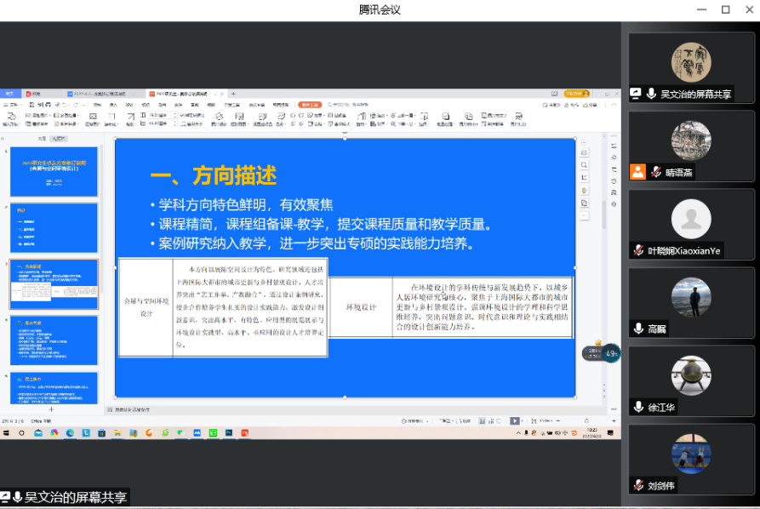This screenshot has width=760, height=509.
Task: Open the new document tab plus button
Action: 234,94
